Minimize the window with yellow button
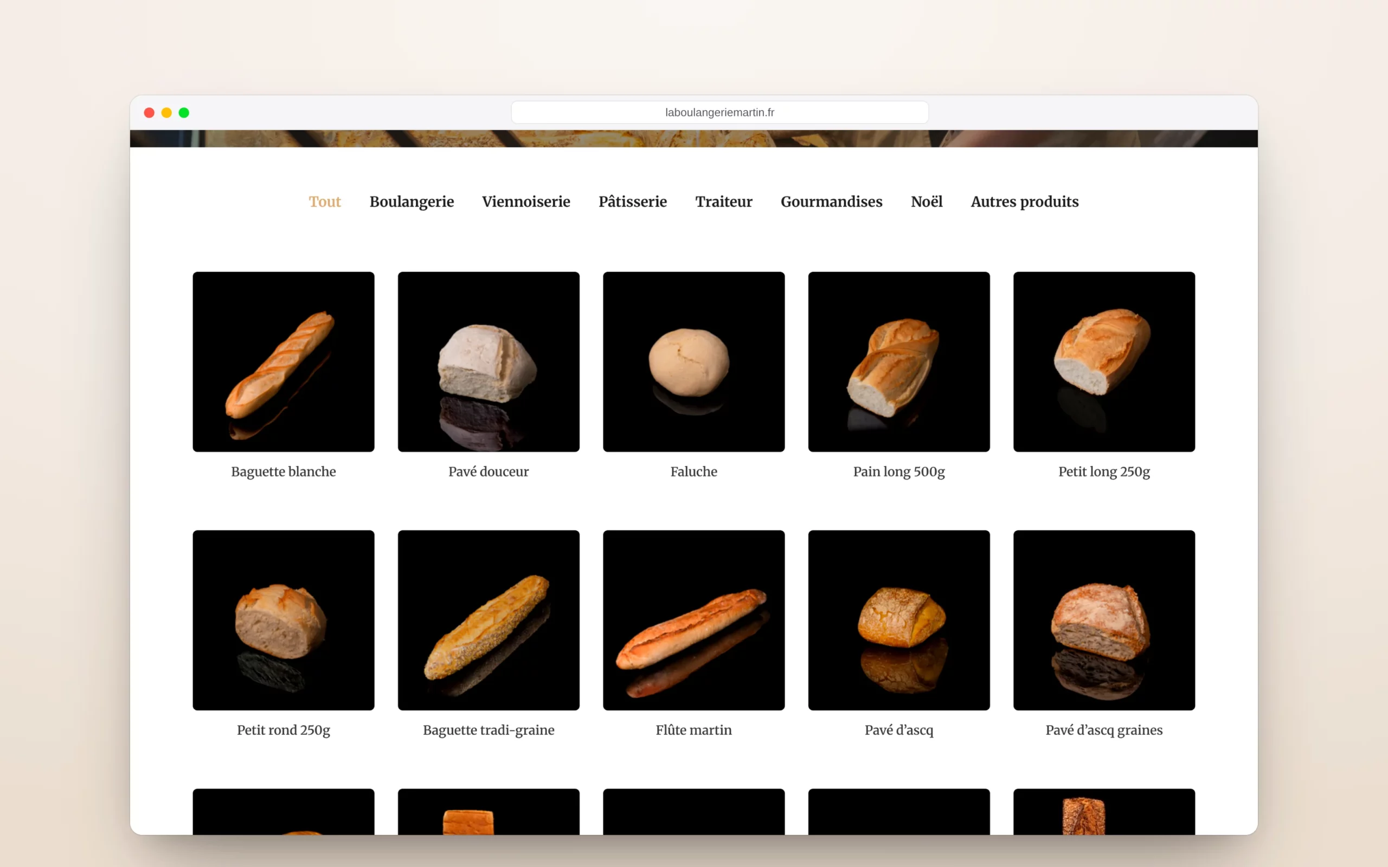1388x867 pixels. pyautogui.click(x=166, y=113)
